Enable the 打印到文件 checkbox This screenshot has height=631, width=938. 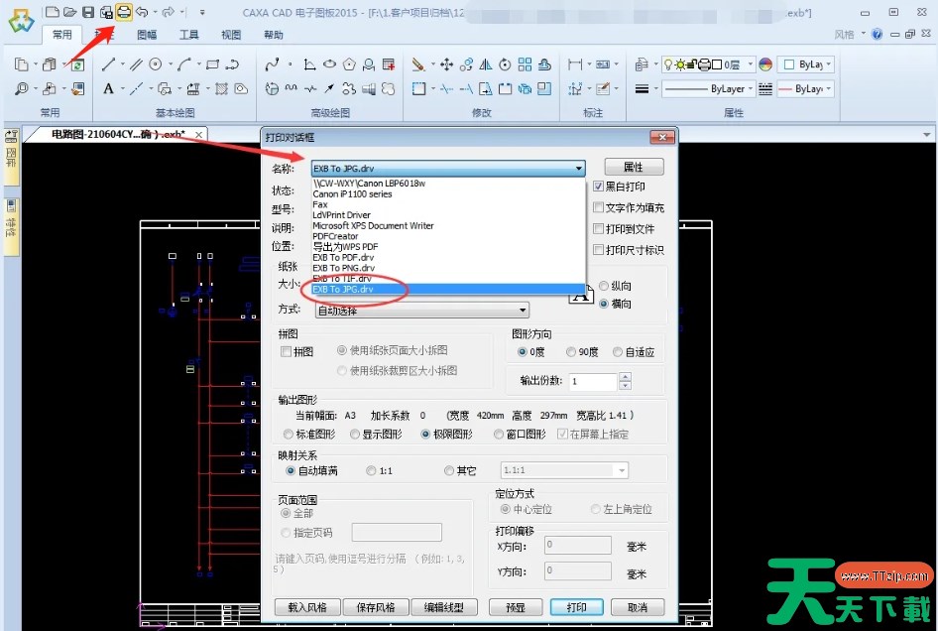(599, 228)
